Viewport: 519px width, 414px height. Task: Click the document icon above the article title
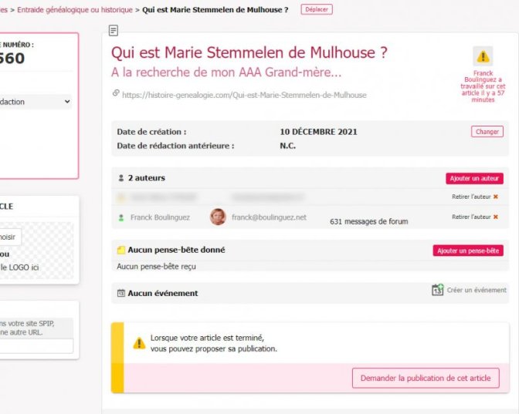pos(114,30)
